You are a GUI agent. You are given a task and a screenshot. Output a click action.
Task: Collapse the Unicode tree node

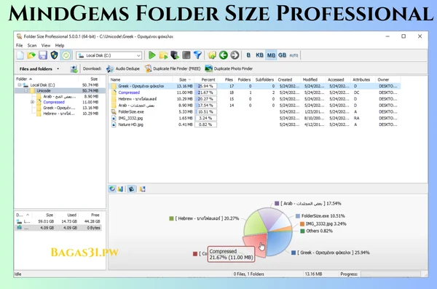pyautogui.click(x=25, y=91)
